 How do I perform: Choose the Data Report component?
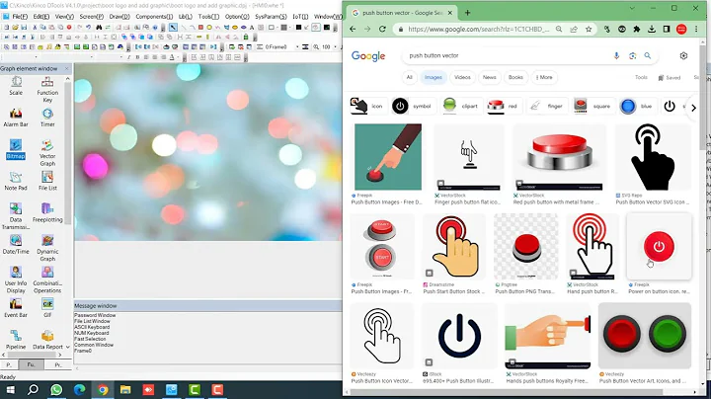(x=47, y=340)
